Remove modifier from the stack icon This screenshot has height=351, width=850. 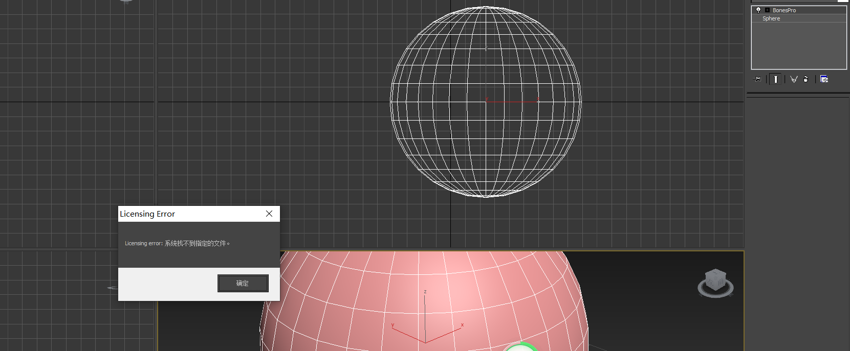point(806,79)
